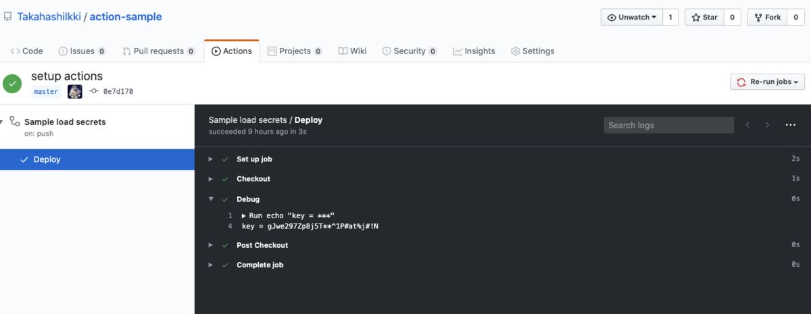The height and width of the screenshot is (314, 811).
Task: Star the repository
Action: (x=704, y=17)
